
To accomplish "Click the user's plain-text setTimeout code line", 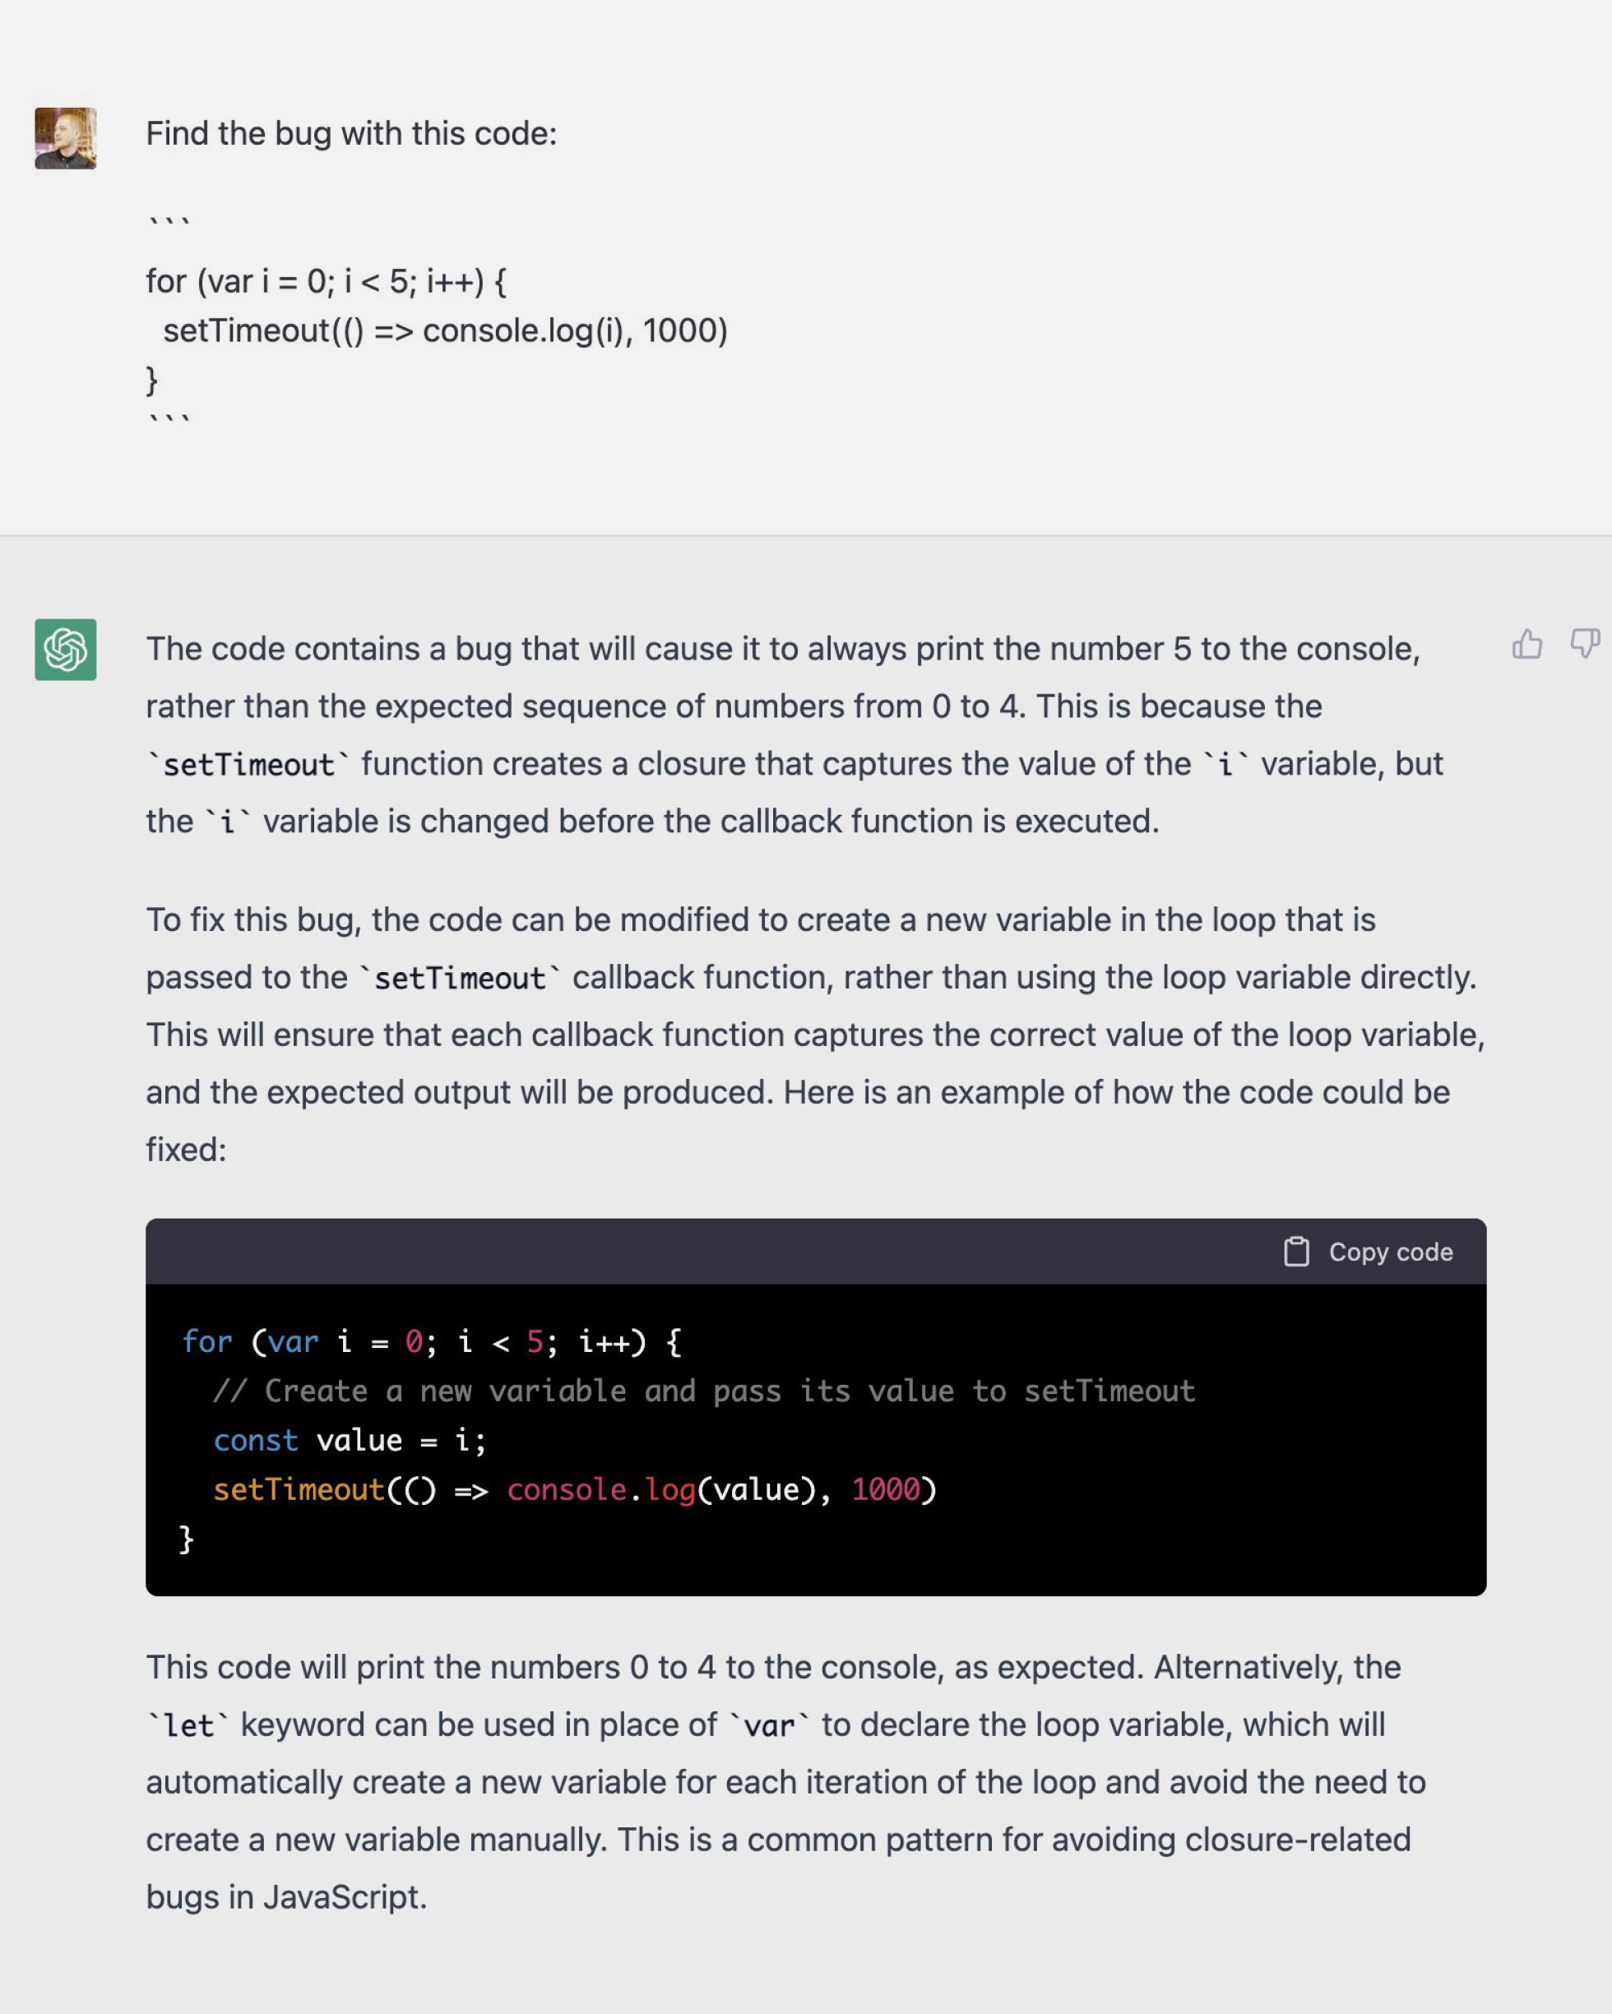I will pos(445,331).
